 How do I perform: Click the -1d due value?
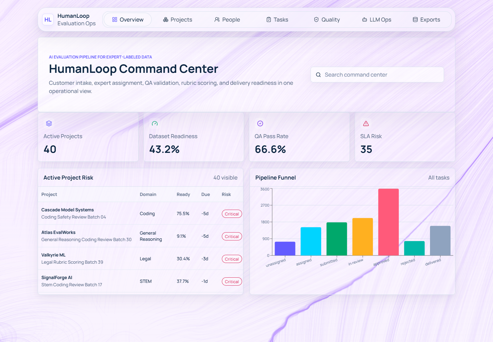point(204,281)
